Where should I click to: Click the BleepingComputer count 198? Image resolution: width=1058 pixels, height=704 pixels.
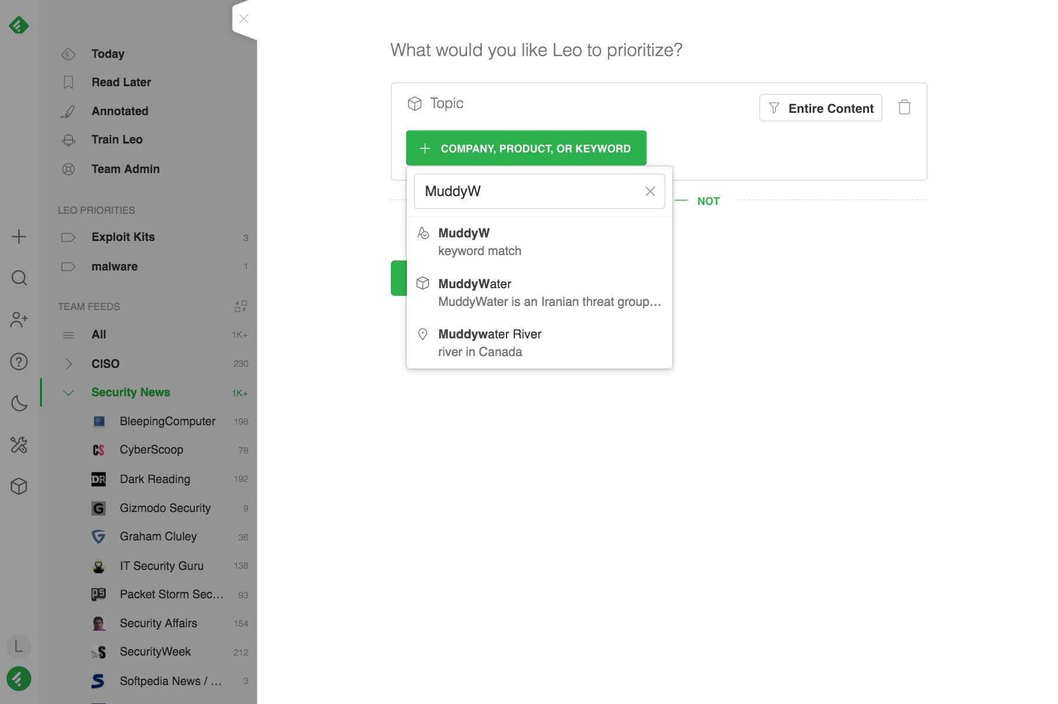[x=241, y=422]
